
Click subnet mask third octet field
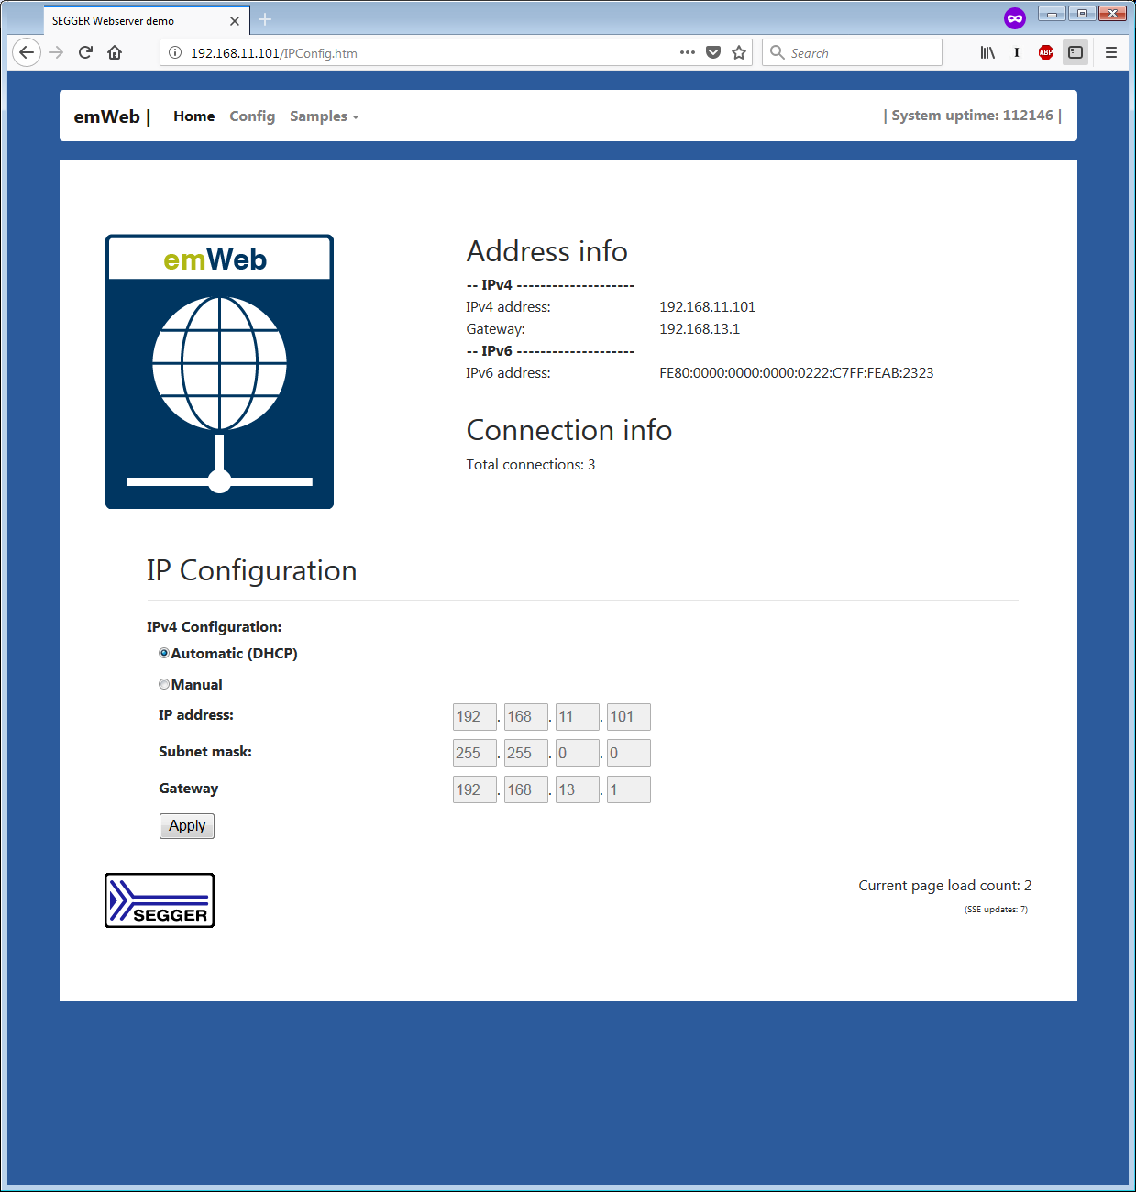(x=578, y=753)
